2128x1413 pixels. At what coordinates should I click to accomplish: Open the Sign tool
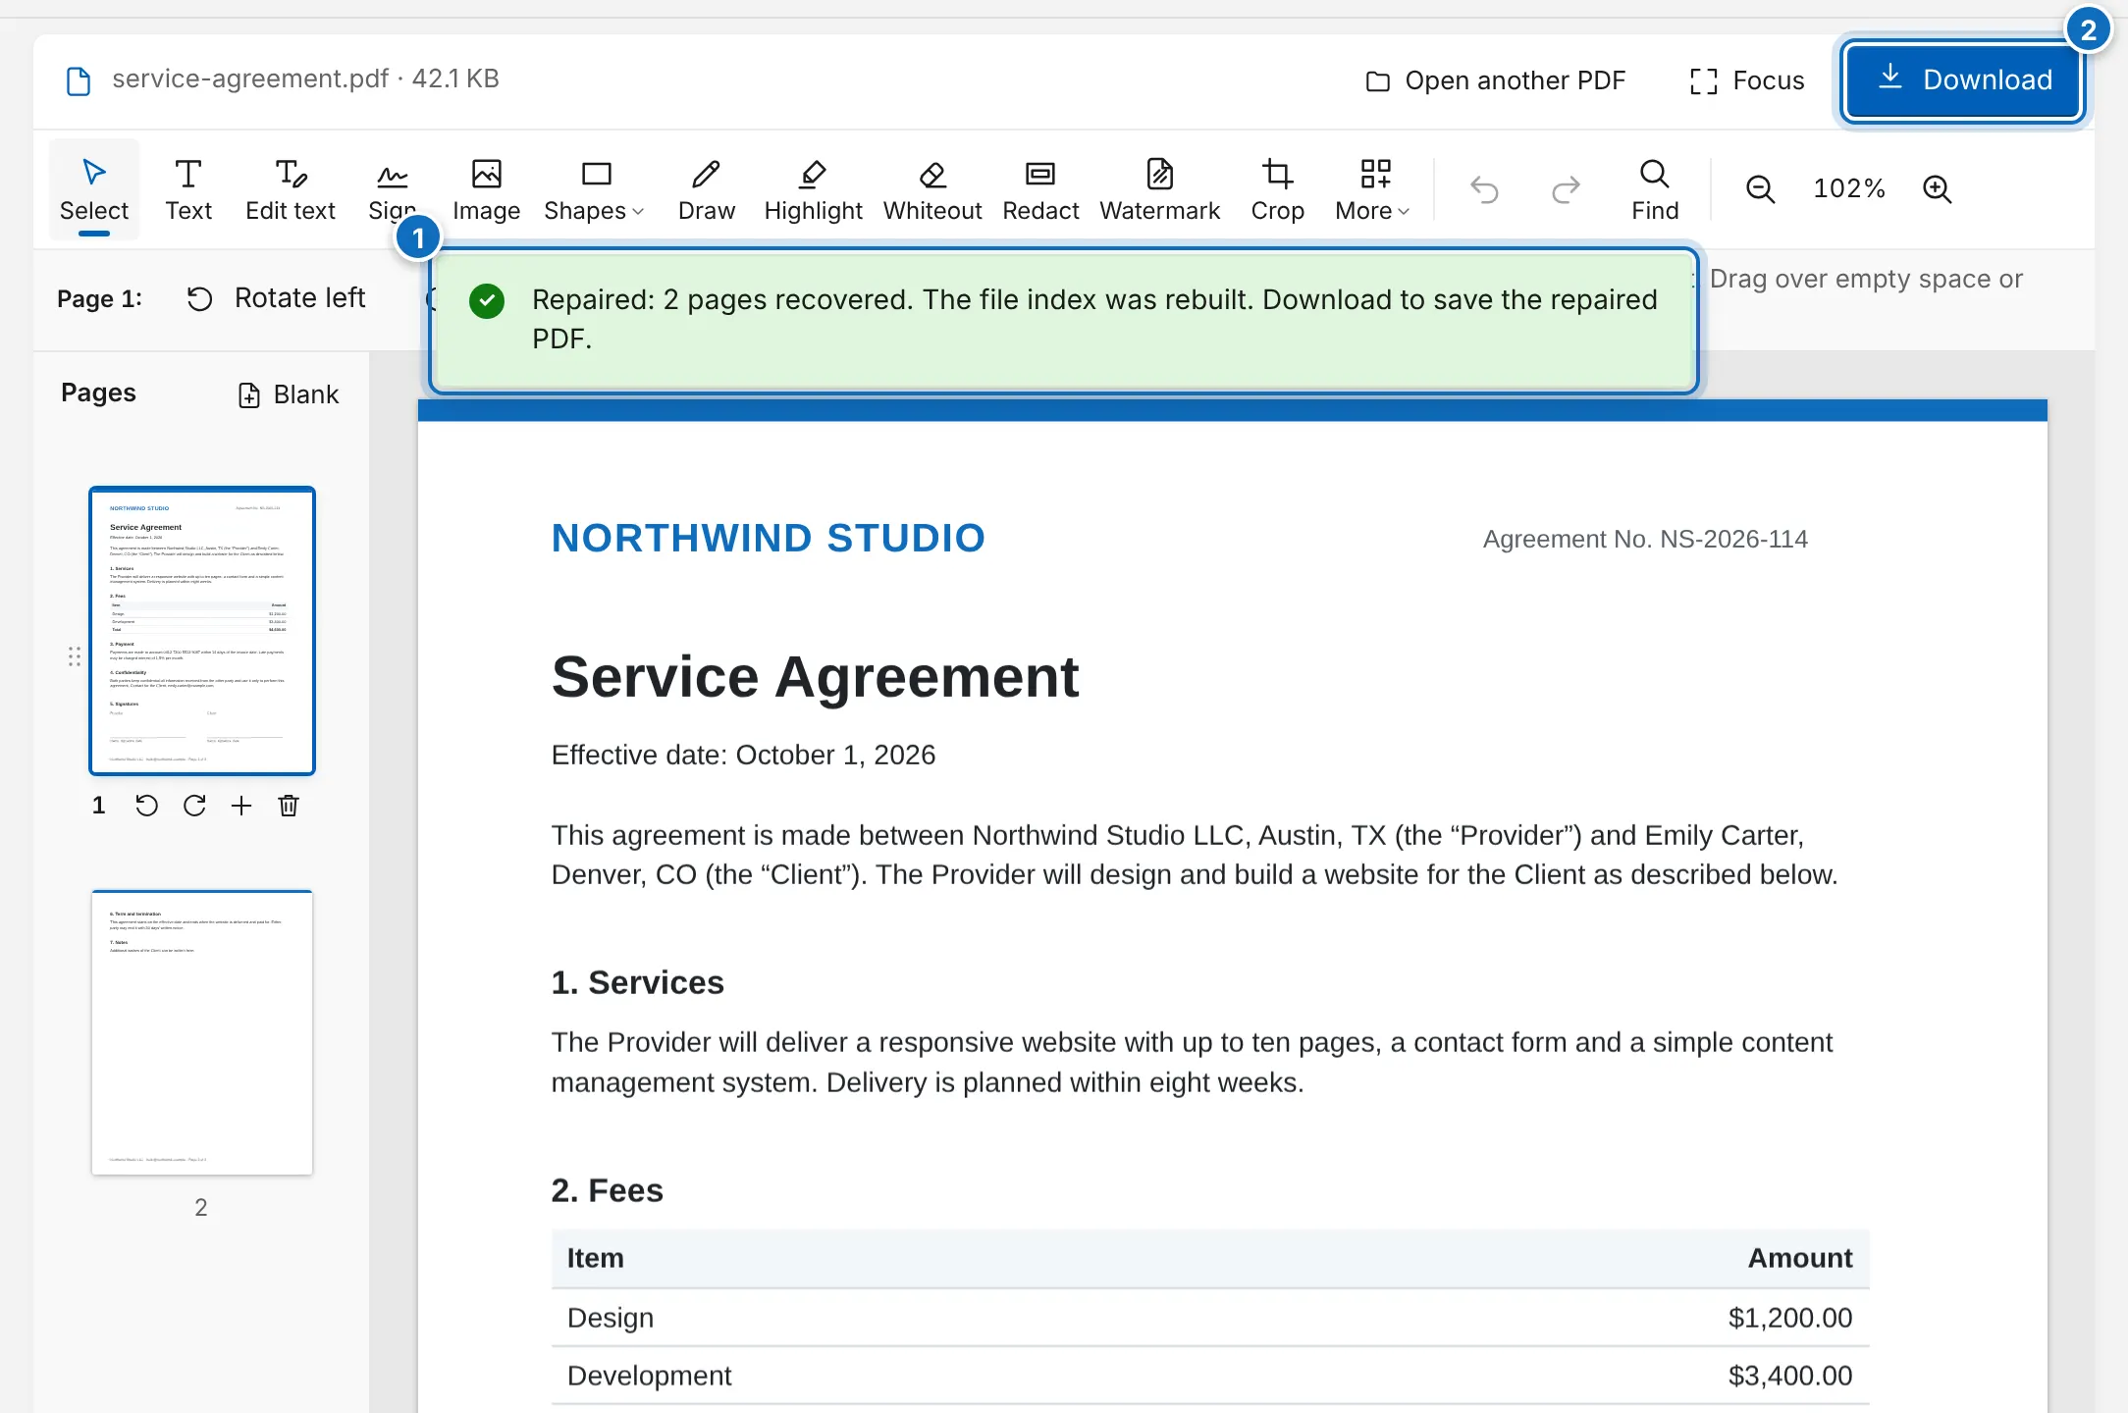392,189
